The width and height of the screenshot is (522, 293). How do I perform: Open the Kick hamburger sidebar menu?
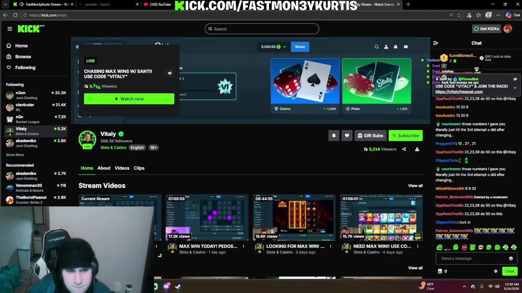(10, 29)
